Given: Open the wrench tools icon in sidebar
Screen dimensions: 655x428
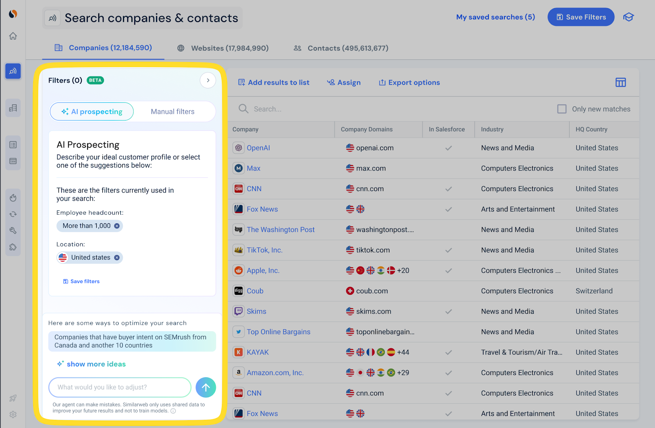Looking at the screenshot, I should pyautogui.click(x=13, y=231).
